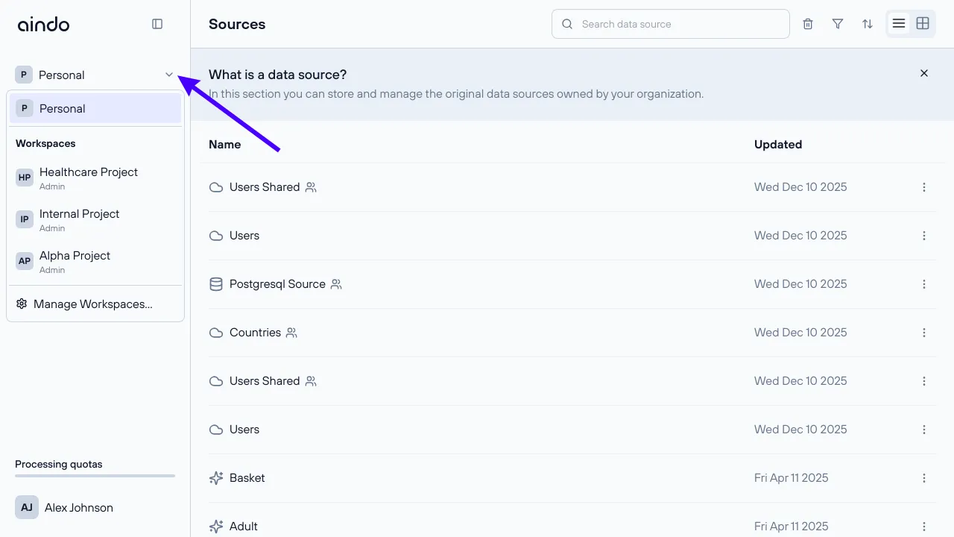Switch to list view layout
Screen dimensions: 954x537
click(x=899, y=24)
